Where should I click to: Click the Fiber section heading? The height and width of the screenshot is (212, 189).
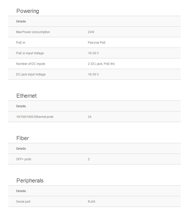coord(23,138)
